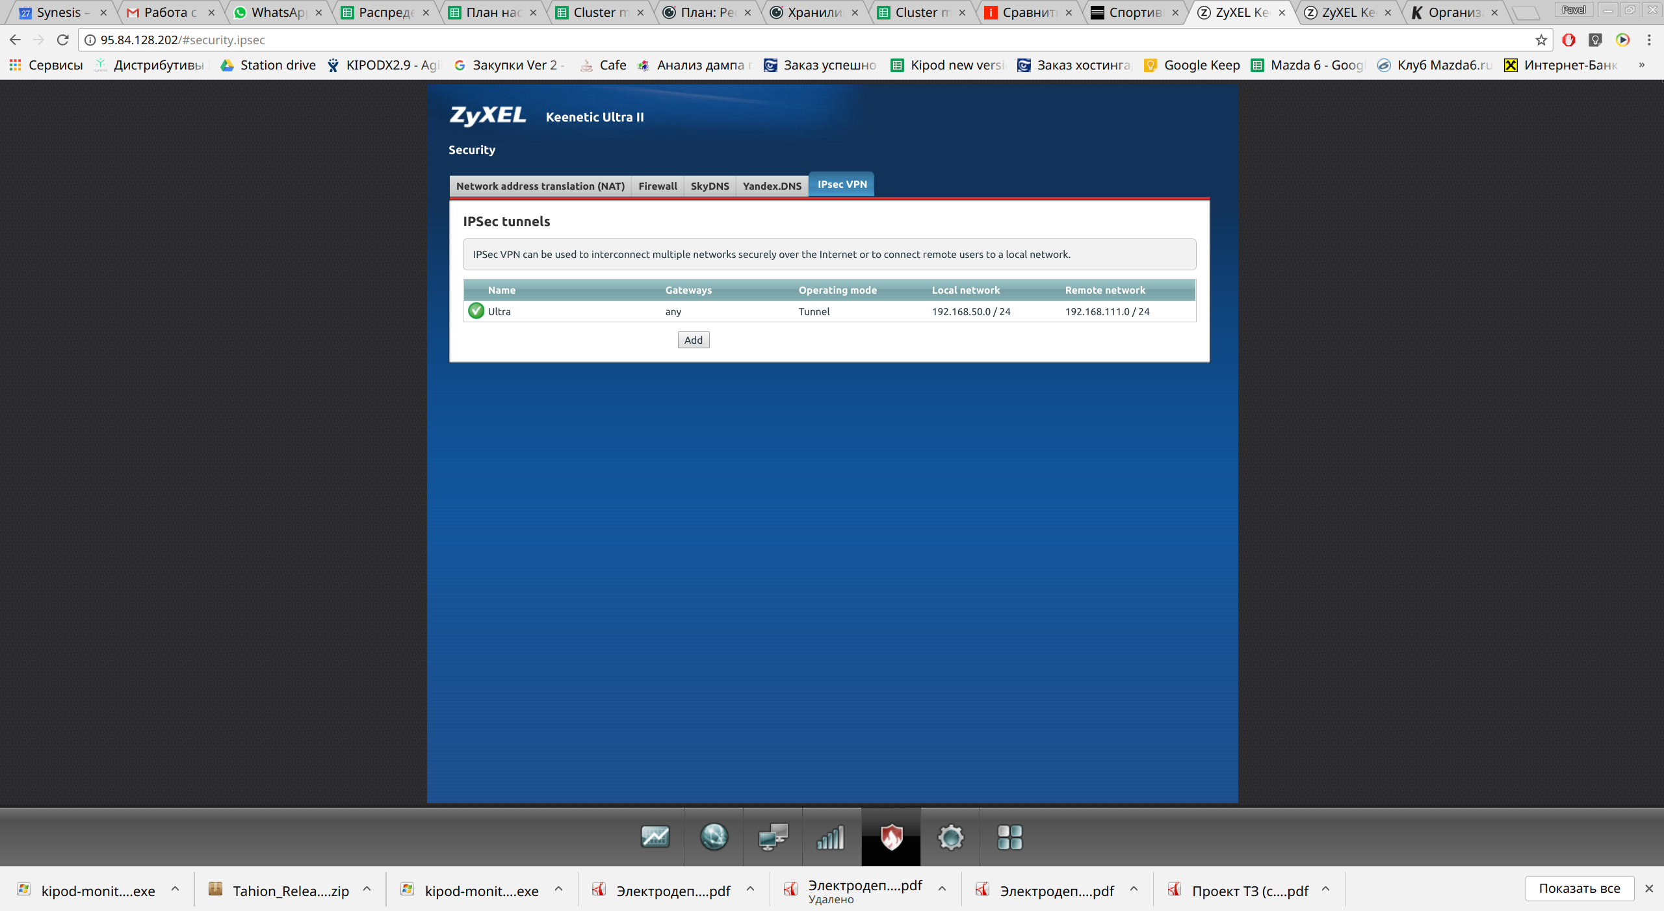Switch to the WhatsApp browser tab
Screen dimensions: 1664x911
(x=278, y=12)
